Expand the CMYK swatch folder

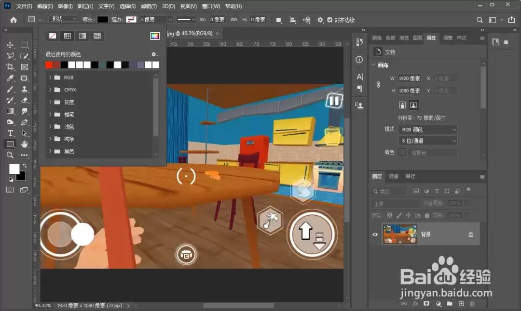50,90
